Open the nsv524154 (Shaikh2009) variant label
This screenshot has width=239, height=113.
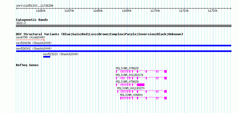34,43
